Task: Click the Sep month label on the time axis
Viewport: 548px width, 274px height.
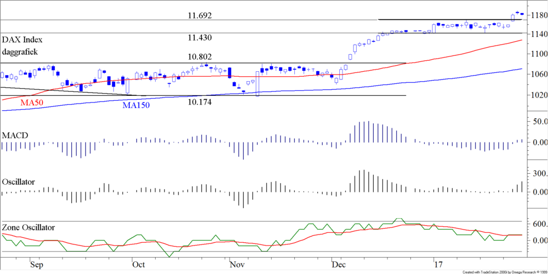Action: point(37,265)
